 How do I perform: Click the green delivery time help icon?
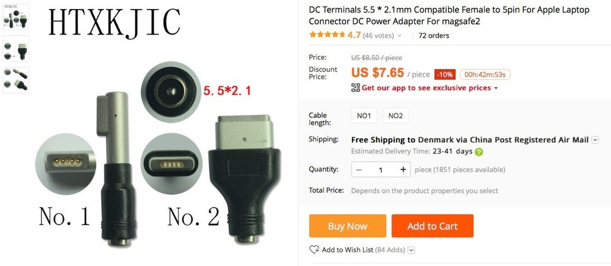pos(479,152)
